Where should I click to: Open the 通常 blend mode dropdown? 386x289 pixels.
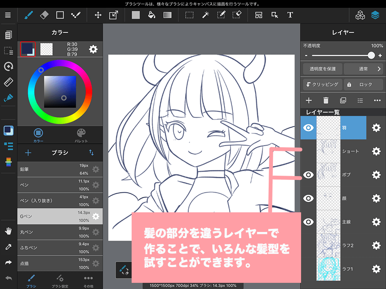point(363,69)
